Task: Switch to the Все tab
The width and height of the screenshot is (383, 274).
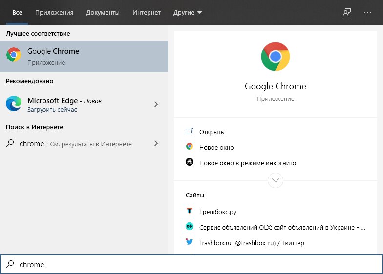Action: point(18,13)
